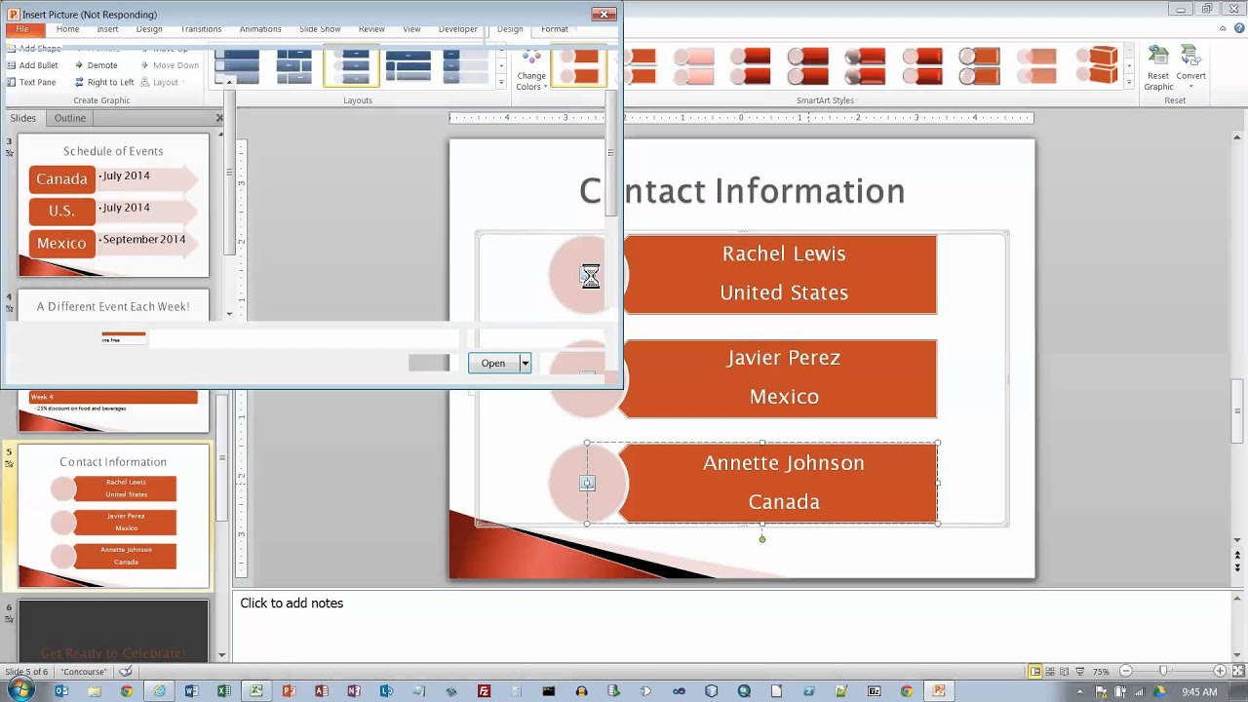Switch to the Outline pane tab

[x=69, y=118]
